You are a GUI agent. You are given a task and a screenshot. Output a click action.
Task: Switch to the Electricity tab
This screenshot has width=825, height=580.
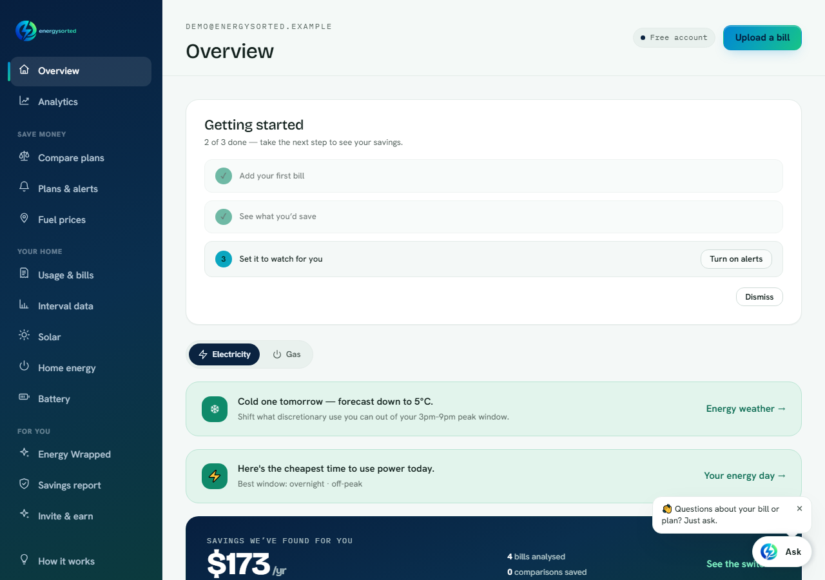[x=224, y=354]
